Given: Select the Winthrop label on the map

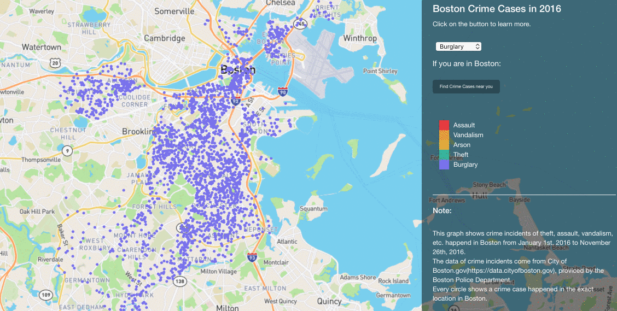Looking at the screenshot, I should (360, 38).
